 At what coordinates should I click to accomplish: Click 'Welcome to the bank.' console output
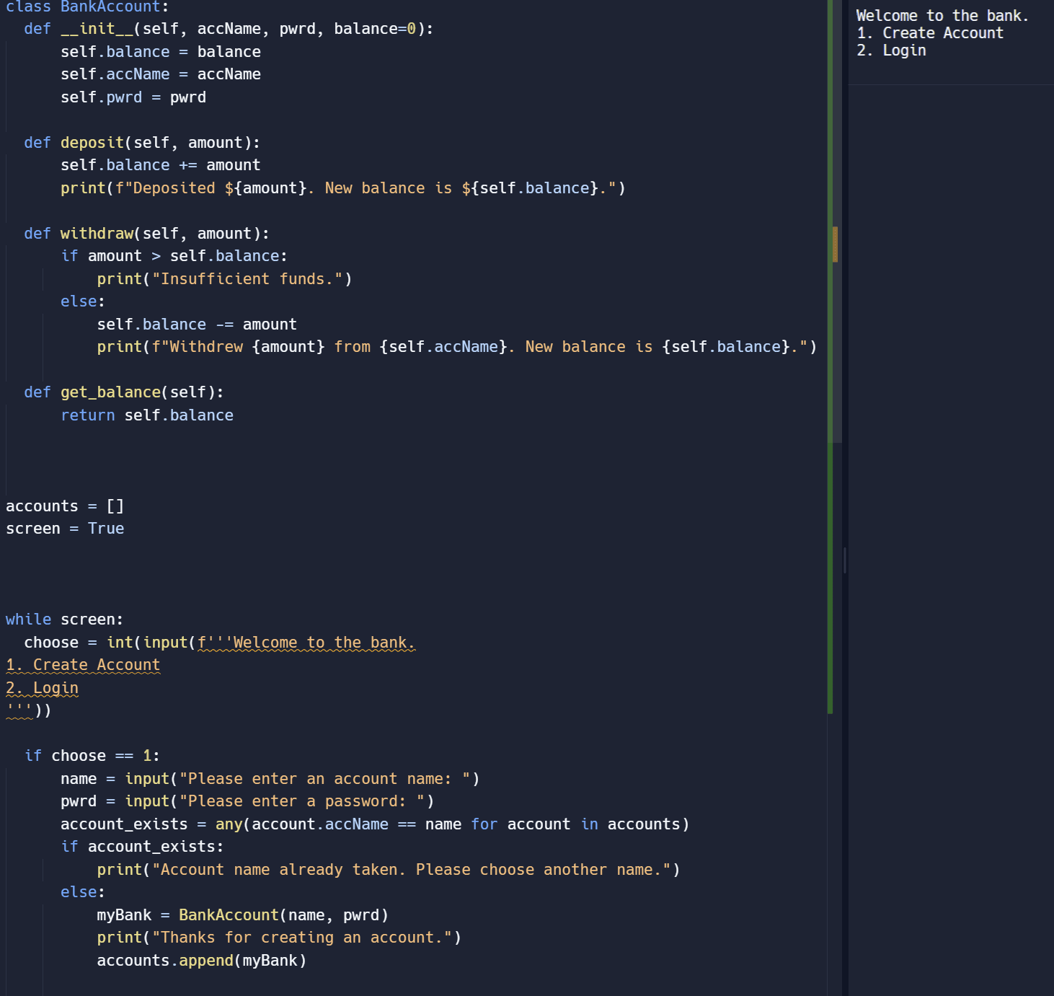point(942,16)
